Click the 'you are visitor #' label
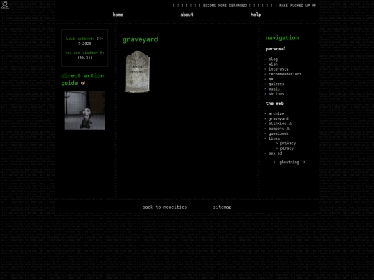 coord(84,53)
